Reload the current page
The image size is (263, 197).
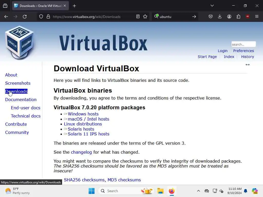click(x=25, y=17)
